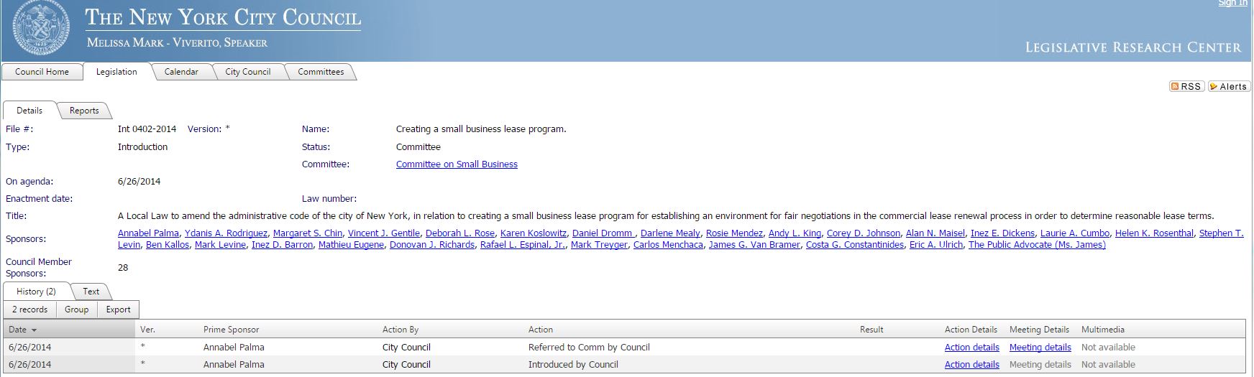
Task: Open sponsor James G. Van Bramer link
Action: tap(754, 245)
